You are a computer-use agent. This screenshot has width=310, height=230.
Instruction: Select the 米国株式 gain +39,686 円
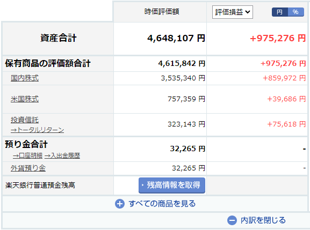click(x=286, y=99)
